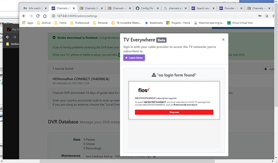Click the browser Forward arrow
Screen dimensions: 278x163
31,16
